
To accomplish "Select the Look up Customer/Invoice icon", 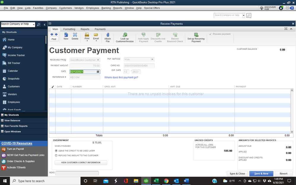I will tap(125, 37).
